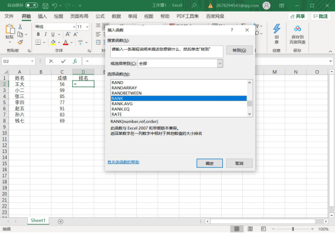Click the Save disk icon in title bar
The height and width of the screenshot is (233, 335).
(45, 5)
